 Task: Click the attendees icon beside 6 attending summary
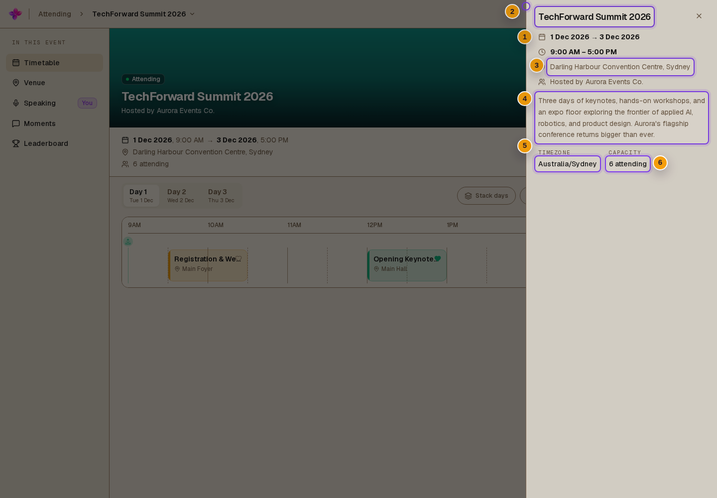click(x=125, y=164)
